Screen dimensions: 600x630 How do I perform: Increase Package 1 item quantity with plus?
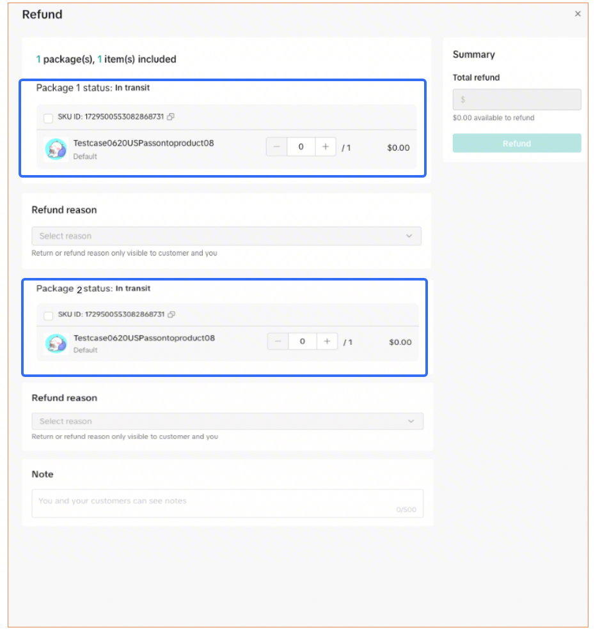[x=326, y=147]
